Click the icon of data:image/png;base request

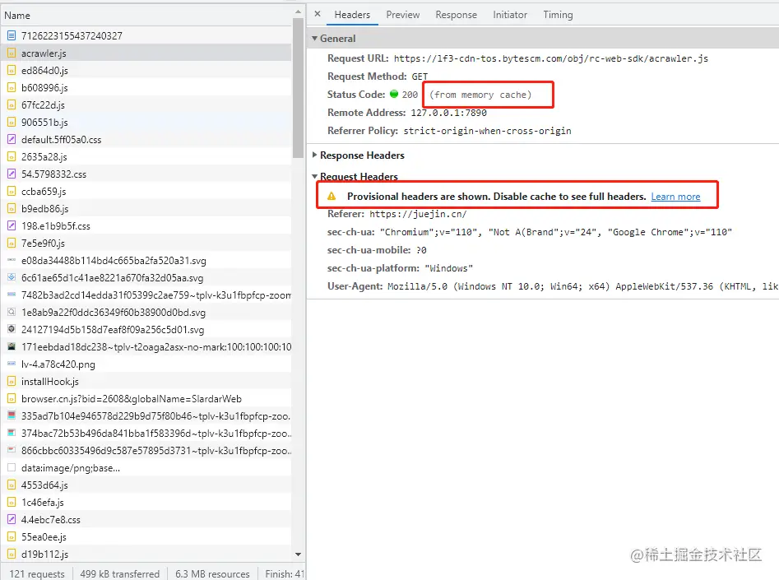(12, 467)
